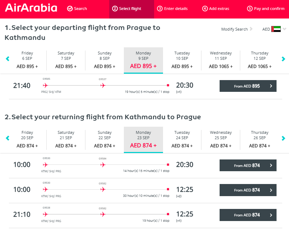Select the 21:10 return flight From AED 874
The height and width of the screenshot is (231, 289).
[x=248, y=215]
